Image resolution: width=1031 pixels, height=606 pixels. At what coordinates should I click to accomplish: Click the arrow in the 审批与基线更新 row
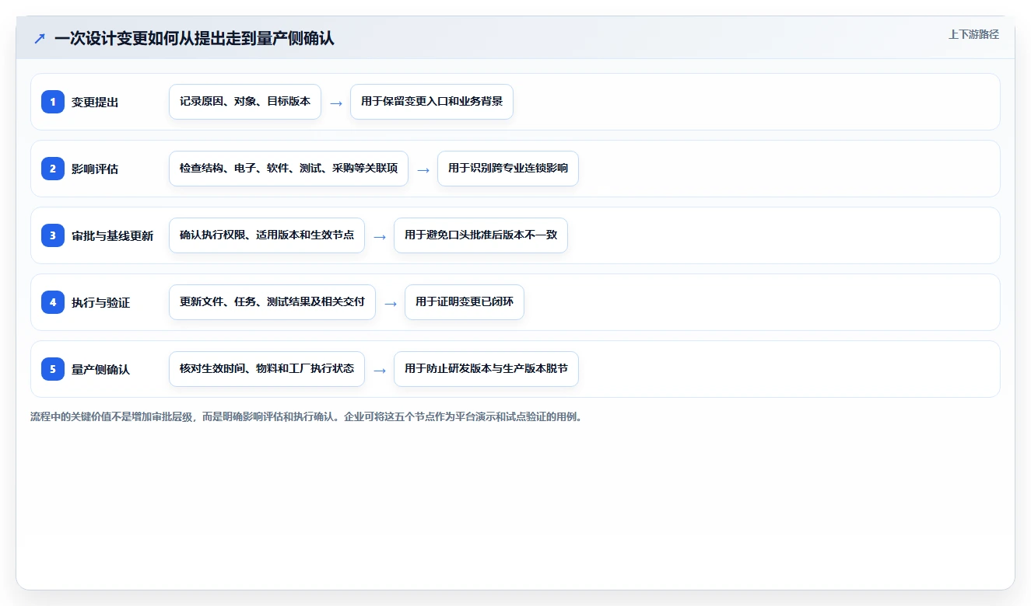coord(380,236)
